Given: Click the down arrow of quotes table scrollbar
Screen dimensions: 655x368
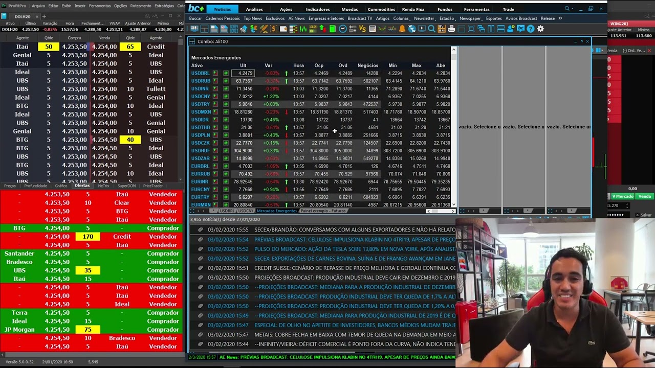Looking at the screenshot, I should pyautogui.click(x=453, y=205).
